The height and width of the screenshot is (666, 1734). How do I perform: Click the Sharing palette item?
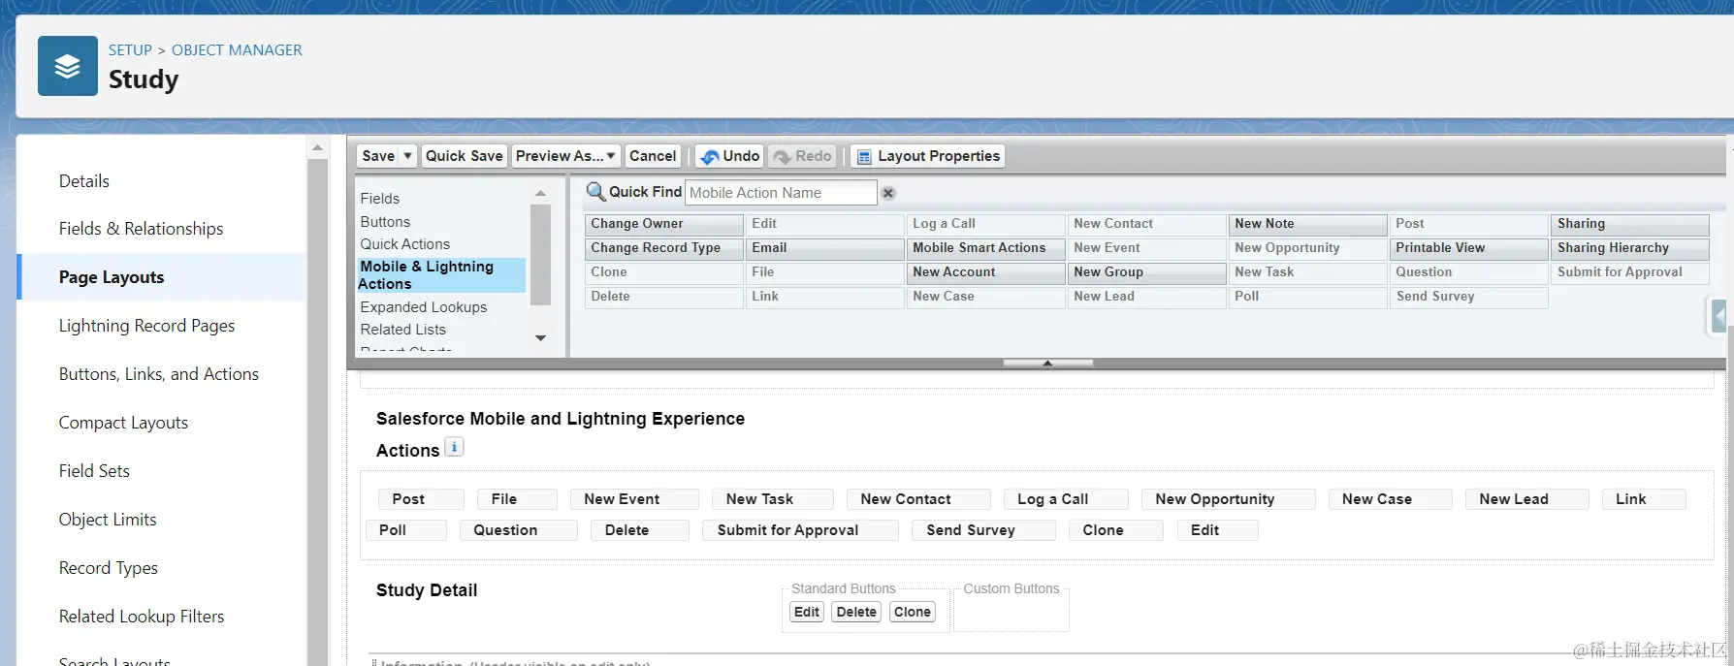click(1630, 224)
